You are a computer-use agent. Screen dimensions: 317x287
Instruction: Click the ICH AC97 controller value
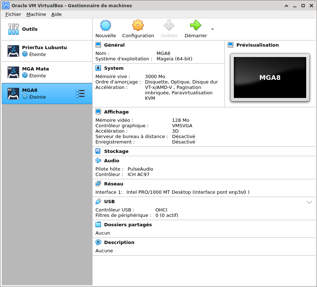click(x=138, y=175)
